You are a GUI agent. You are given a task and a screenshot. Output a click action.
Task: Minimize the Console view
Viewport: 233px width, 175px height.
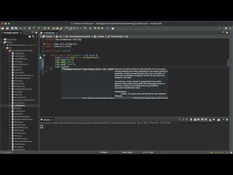pyautogui.click(x=223, y=120)
